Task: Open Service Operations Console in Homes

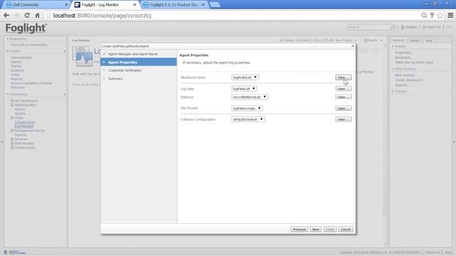Action: 31,83
